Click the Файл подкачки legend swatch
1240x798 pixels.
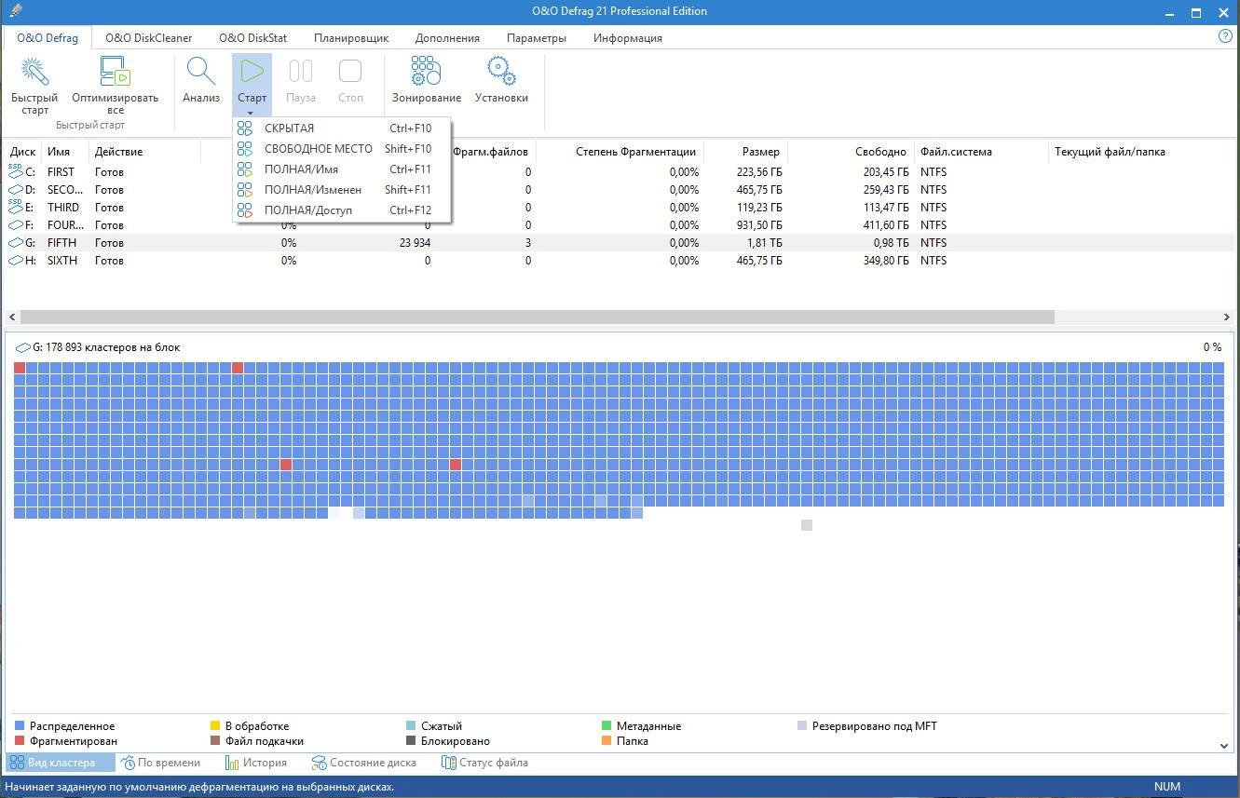(215, 741)
